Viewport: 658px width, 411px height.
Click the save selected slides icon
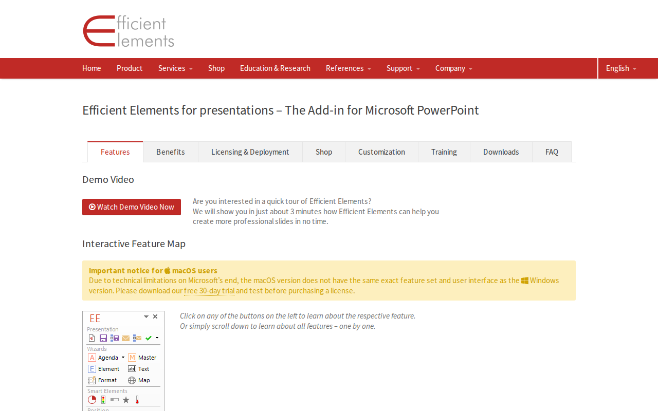(x=114, y=338)
